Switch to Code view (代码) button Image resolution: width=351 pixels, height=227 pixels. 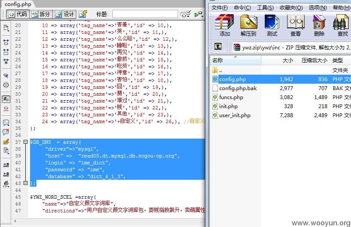click(x=18, y=14)
